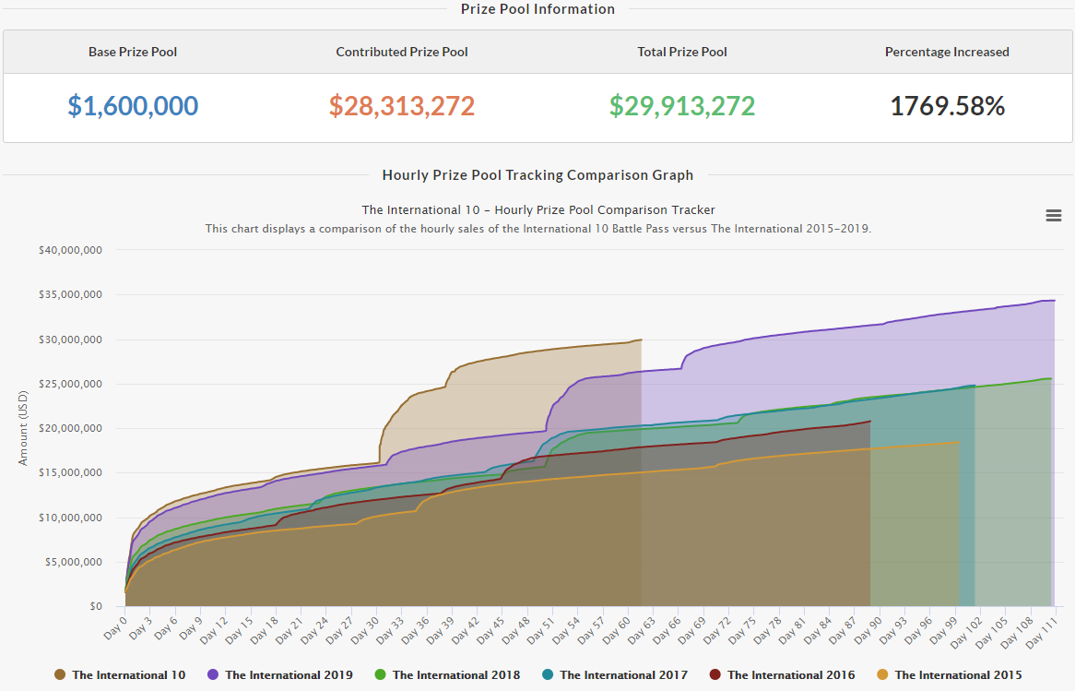The width and height of the screenshot is (1075, 691).
Task: Click the end of the International 10 line
Action: [641, 340]
